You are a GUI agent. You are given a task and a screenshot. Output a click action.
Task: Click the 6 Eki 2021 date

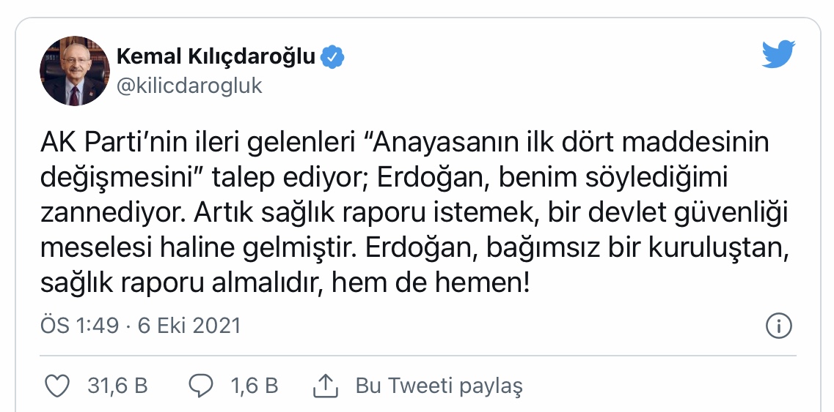(189, 325)
